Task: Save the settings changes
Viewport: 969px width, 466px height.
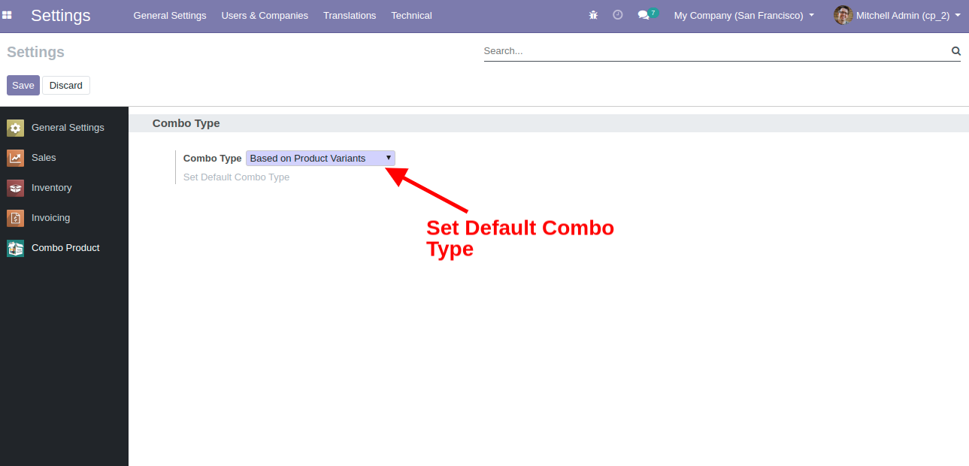Action: [x=23, y=85]
